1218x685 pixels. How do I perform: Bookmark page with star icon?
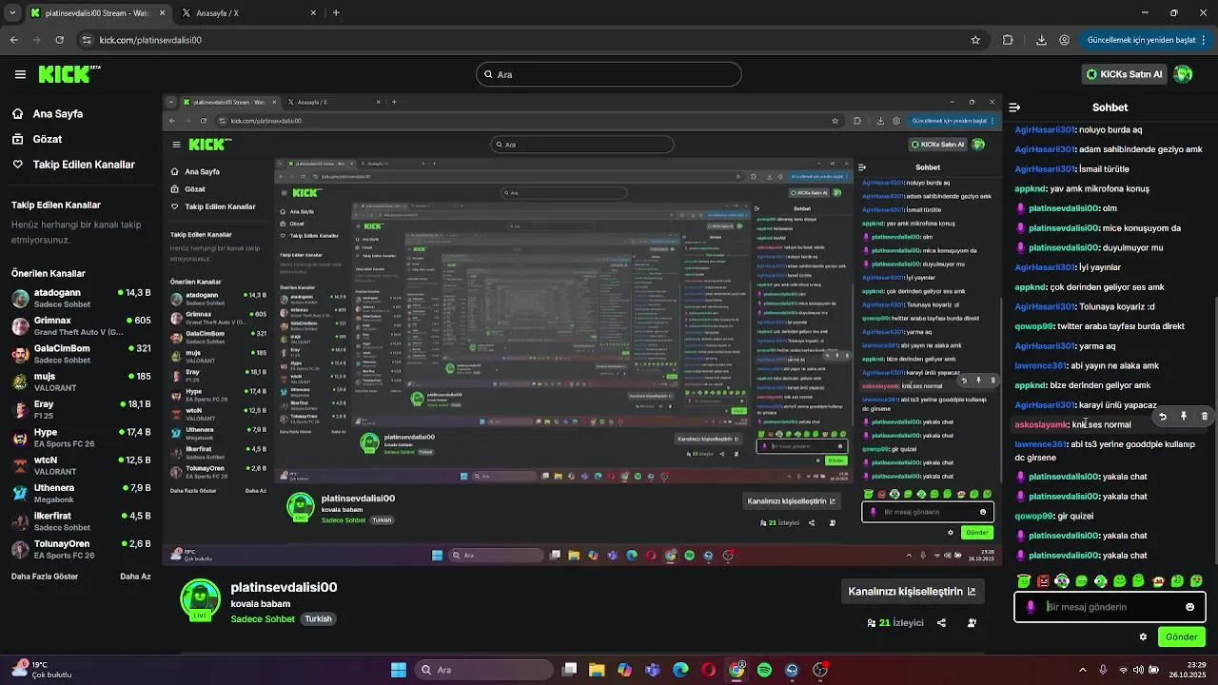click(x=975, y=40)
